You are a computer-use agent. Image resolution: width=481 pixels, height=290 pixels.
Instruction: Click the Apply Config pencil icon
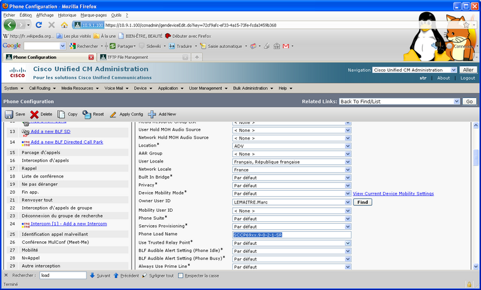click(x=114, y=114)
